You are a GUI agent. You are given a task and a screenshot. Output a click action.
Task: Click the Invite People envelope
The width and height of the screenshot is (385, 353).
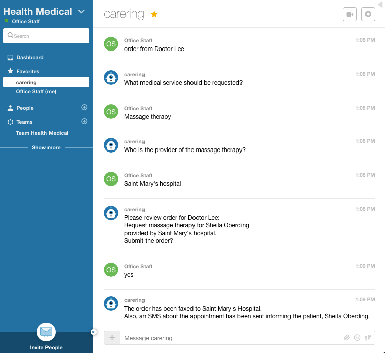[x=46, y=332]
